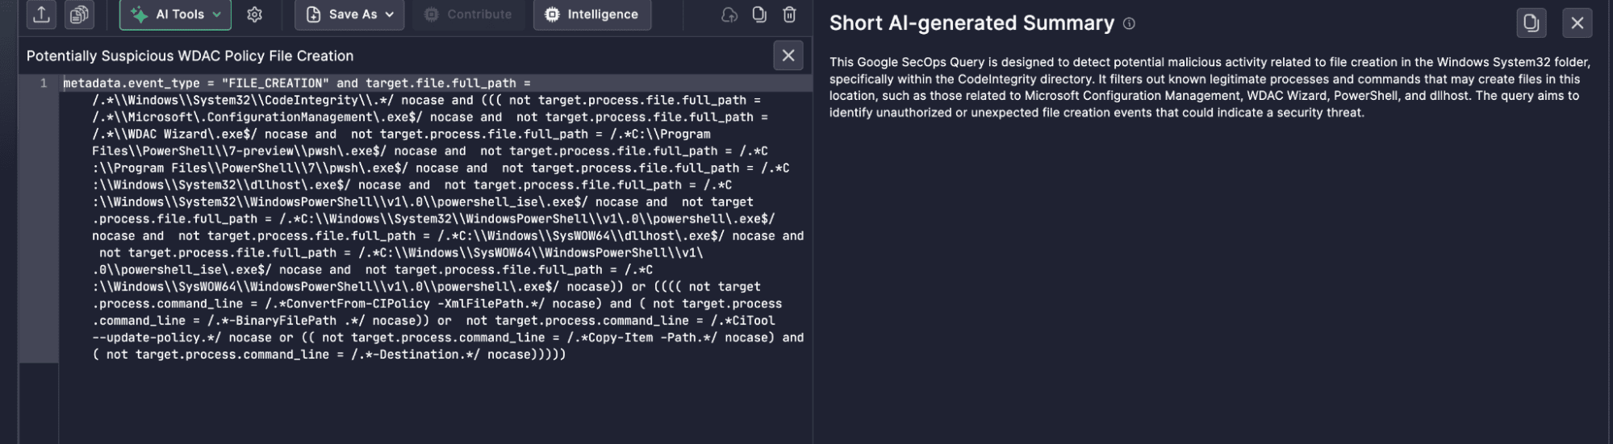1613x444 pixels.
Task: Close the WDAC Policy File Creation query
Action: (x=788, y=56)
